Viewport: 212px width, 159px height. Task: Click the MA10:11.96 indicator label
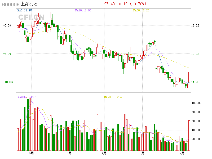(x=83, y=10)
